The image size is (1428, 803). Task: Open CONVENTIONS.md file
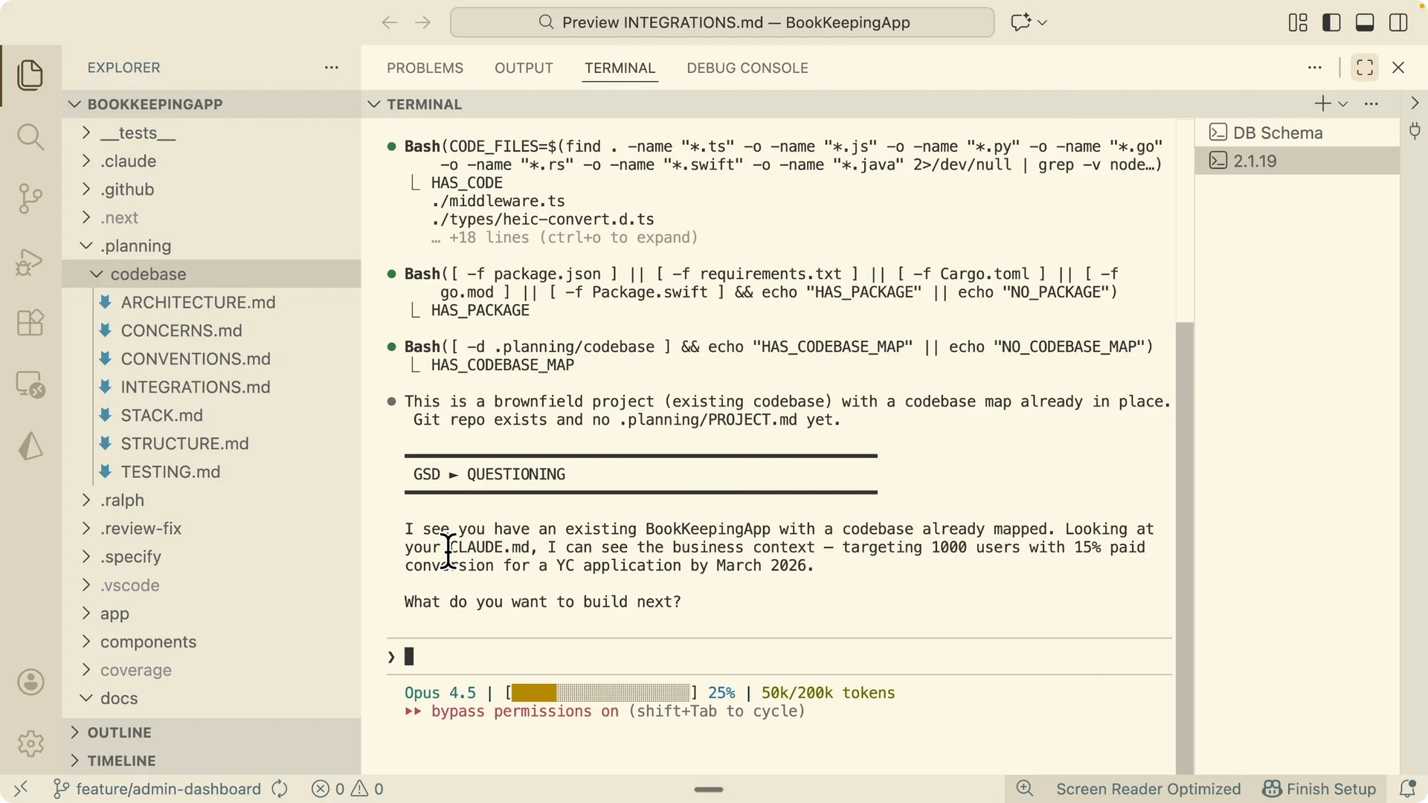[x=211, y=359]
